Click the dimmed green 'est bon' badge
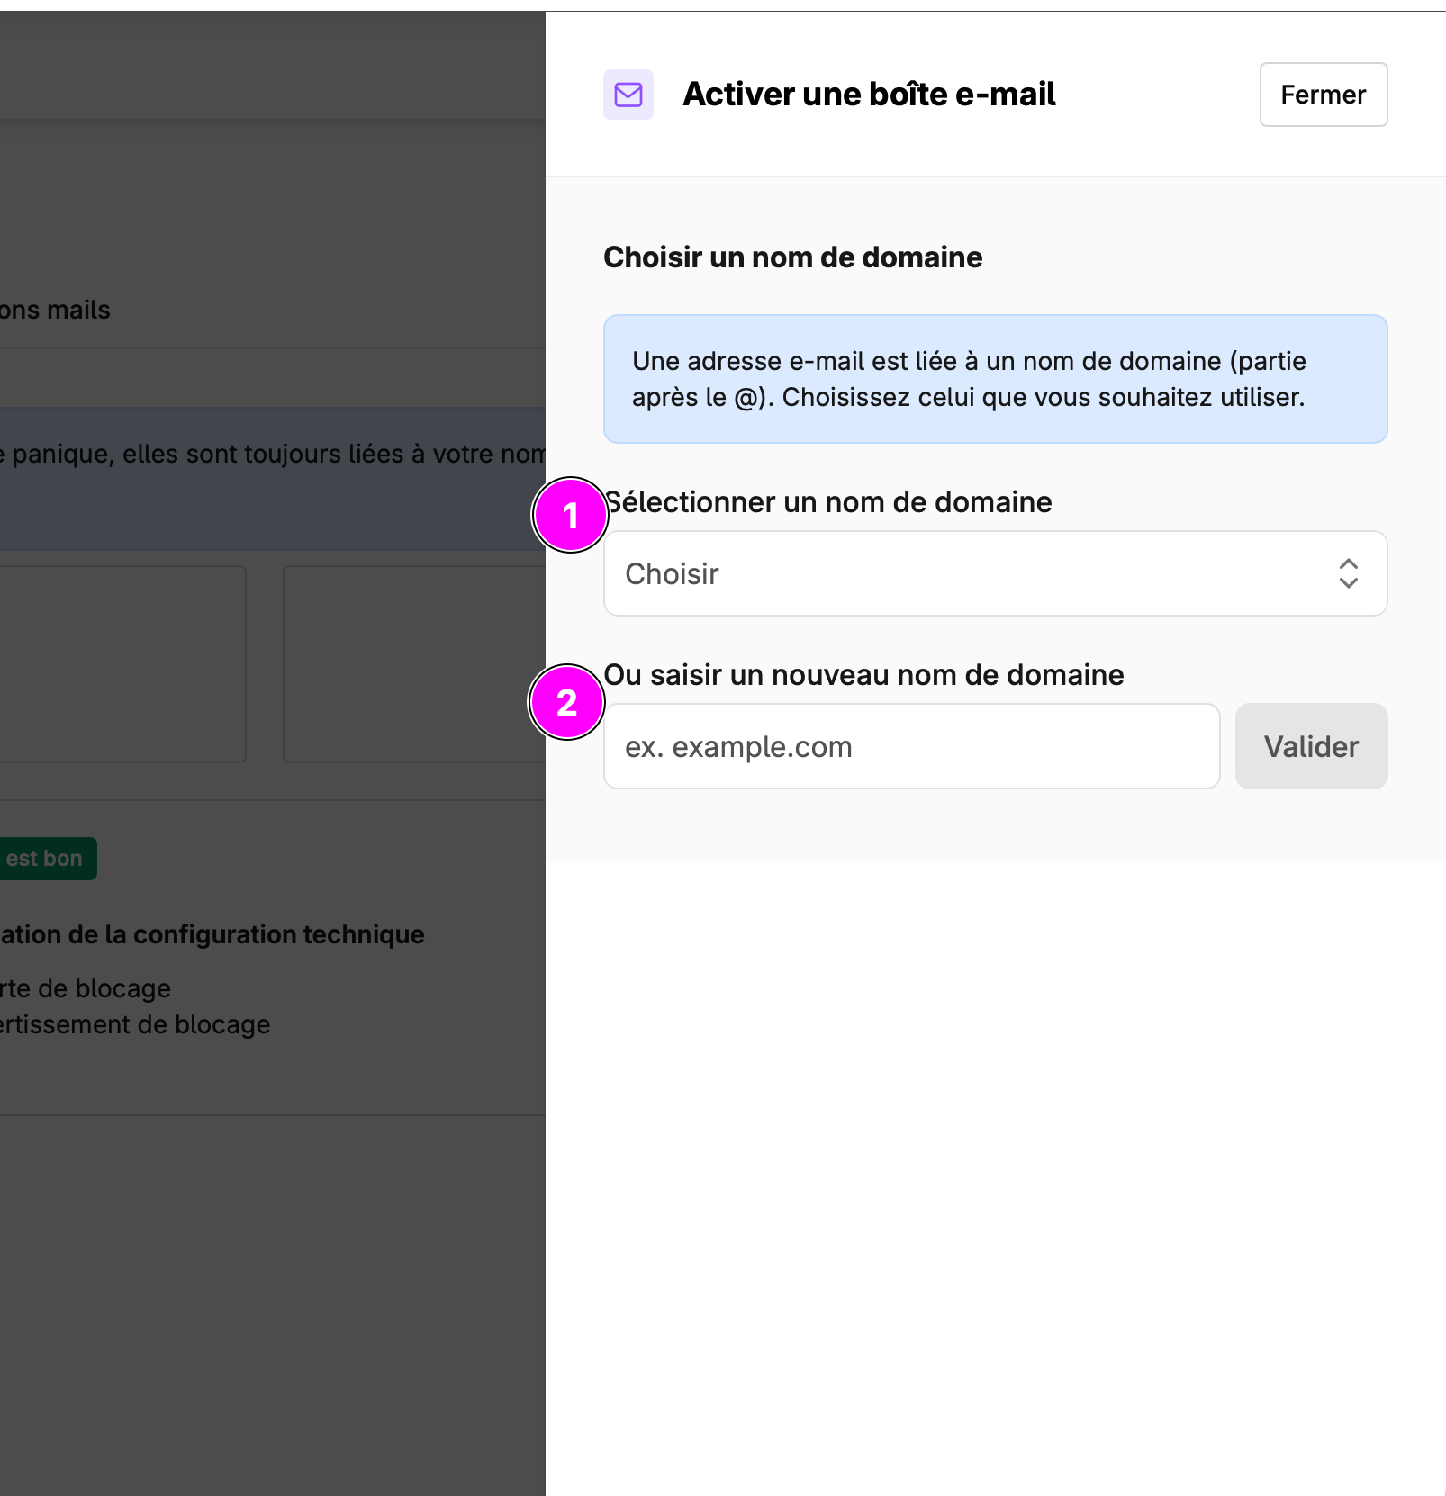Viewport: 1446px width, 1496px height. pyautogui.click(x=47, y=859)
